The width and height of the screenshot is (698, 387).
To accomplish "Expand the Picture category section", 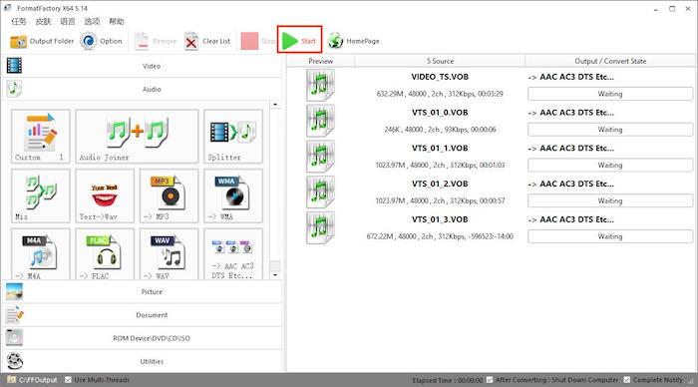I will click(143, 291).
